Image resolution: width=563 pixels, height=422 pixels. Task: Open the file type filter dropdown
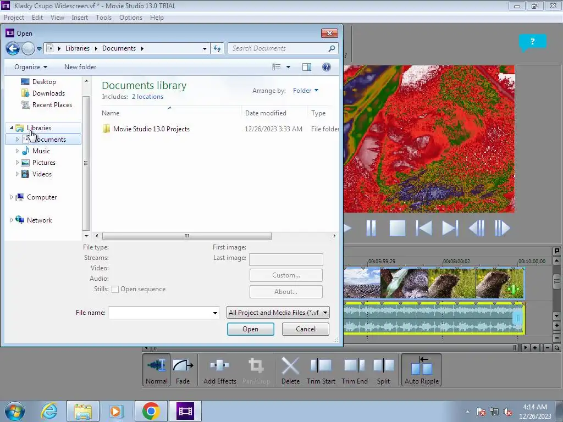tap(325, 313)
